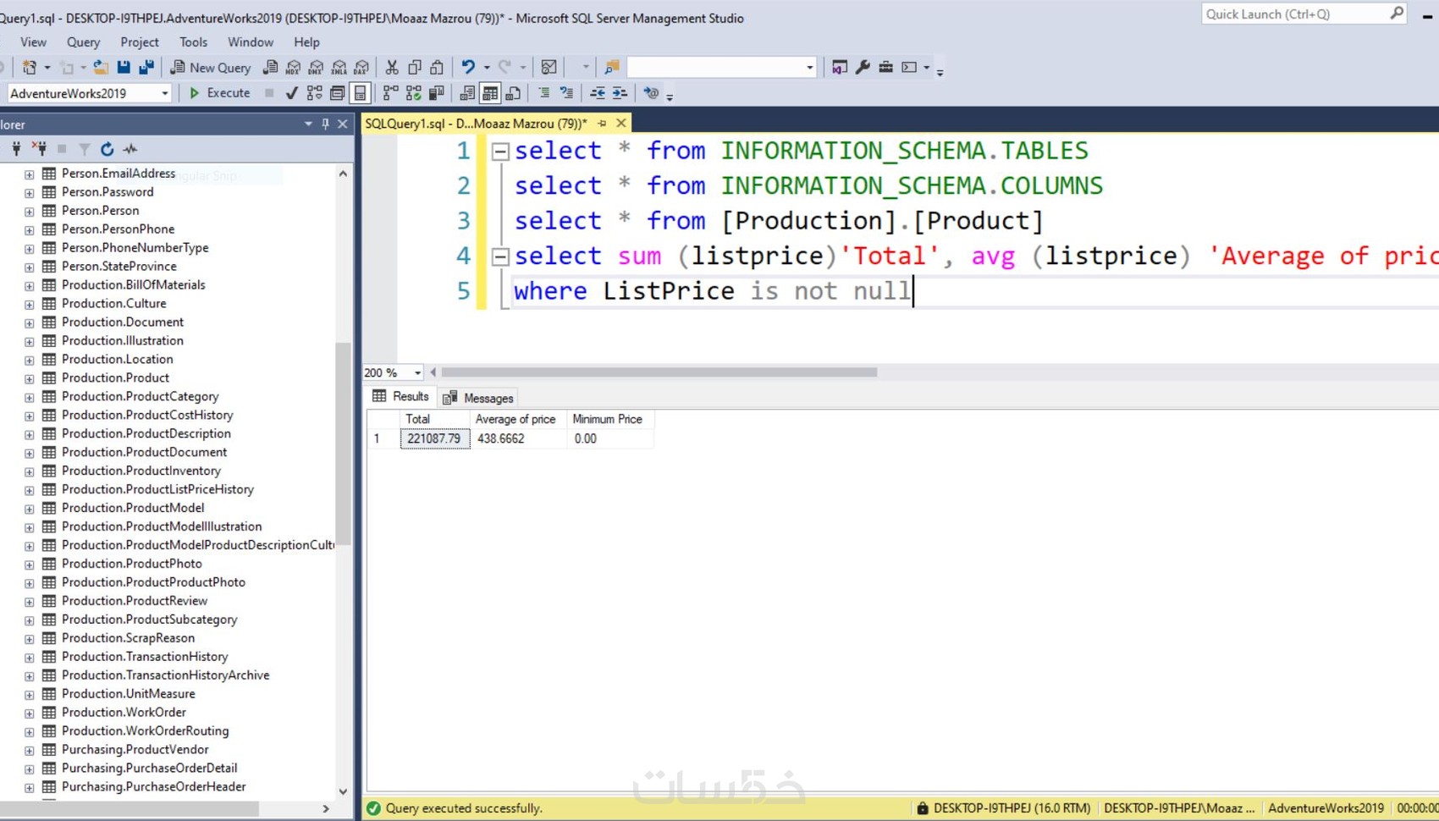The height and width of the screenshot is (821, 1439).
Task: Click the DMX query icon
Action: tap(316, 67)
